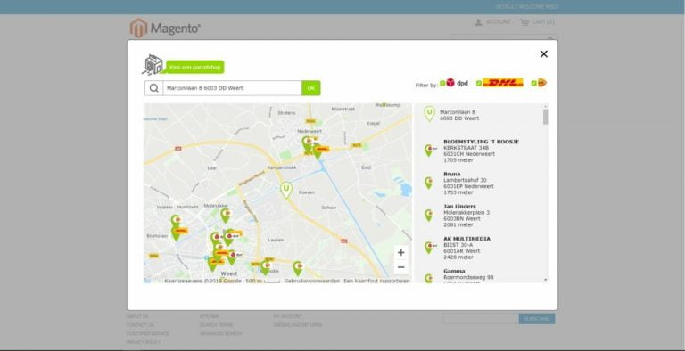
Task: Open Advanced Search footer link
Action: pos(220,334)
